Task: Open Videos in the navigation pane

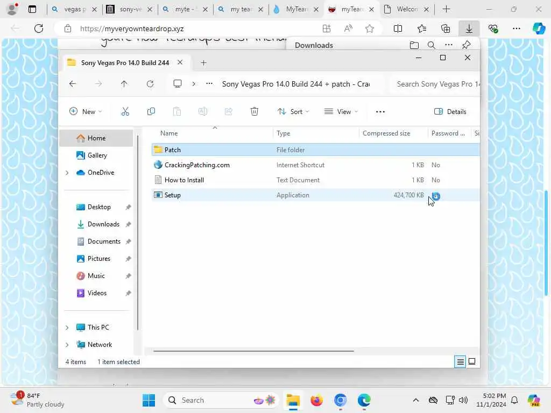Action: (97, 293)
